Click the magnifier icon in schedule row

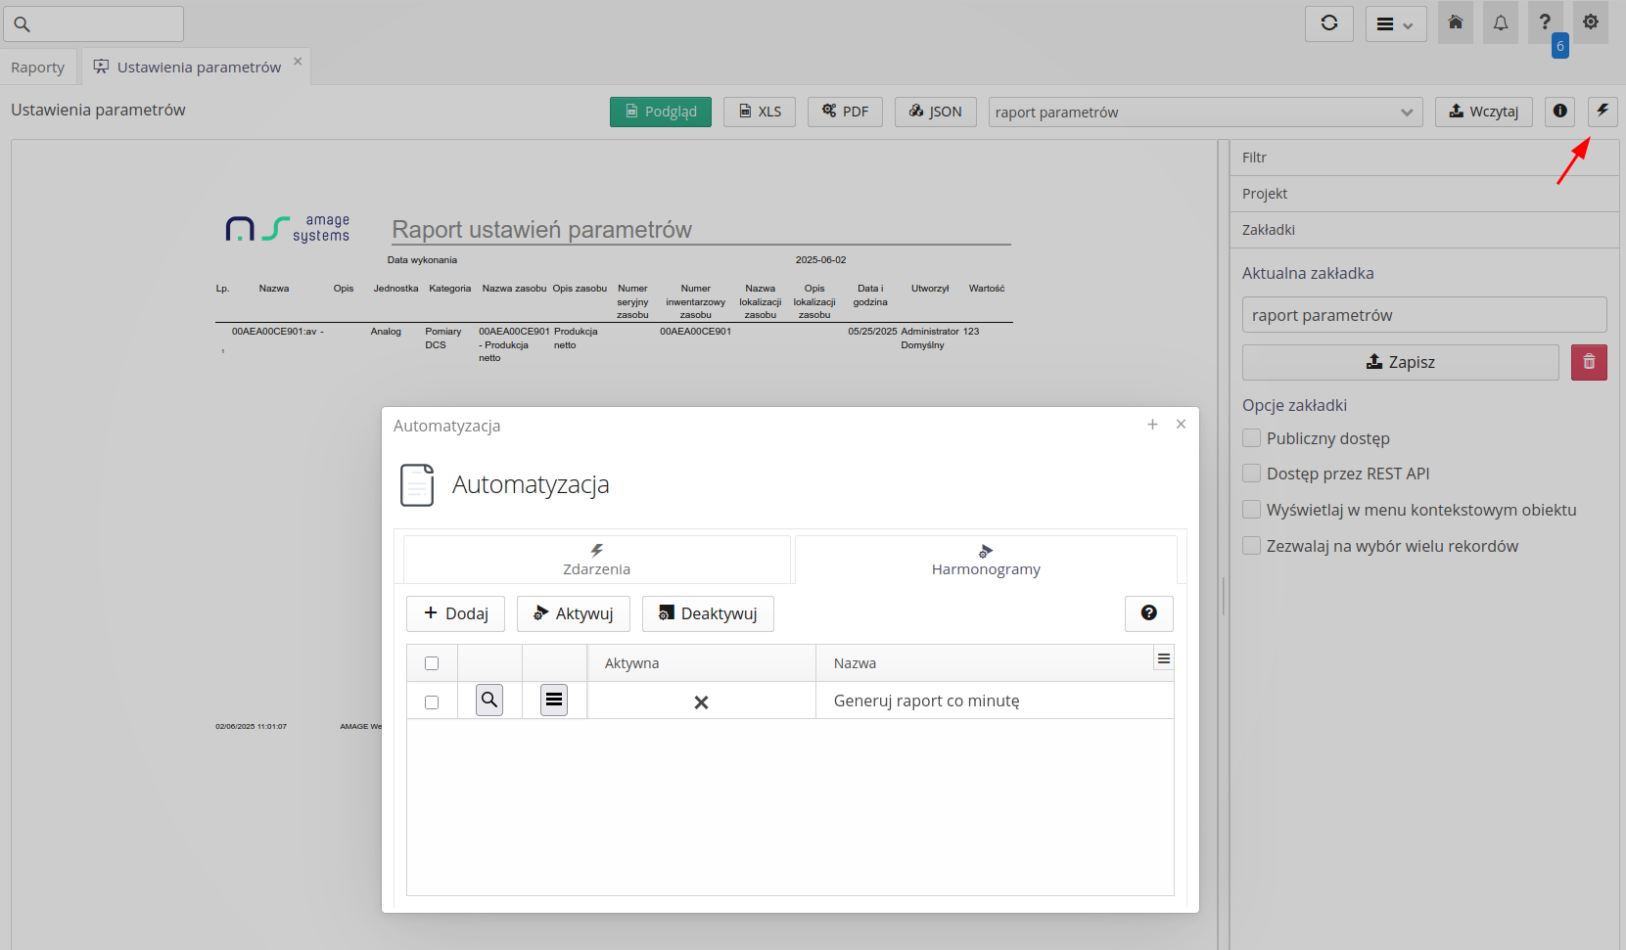pos(489,700)
